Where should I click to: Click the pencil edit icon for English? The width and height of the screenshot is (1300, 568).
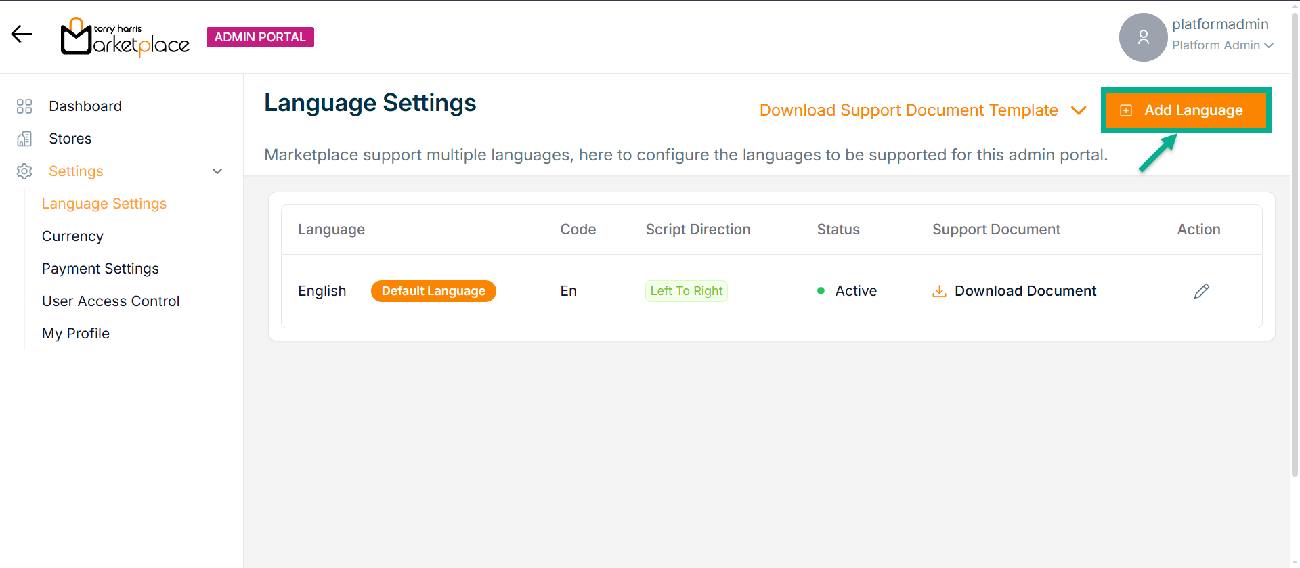(x=1201, y=291)
